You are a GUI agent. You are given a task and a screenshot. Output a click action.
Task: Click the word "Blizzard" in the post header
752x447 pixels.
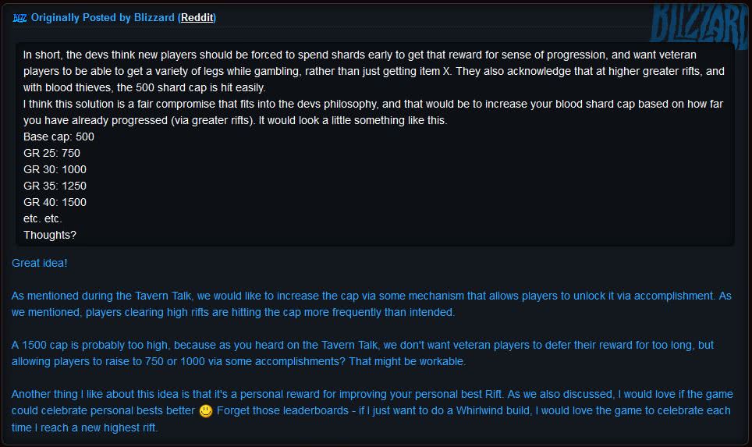(x=154, y=18)
